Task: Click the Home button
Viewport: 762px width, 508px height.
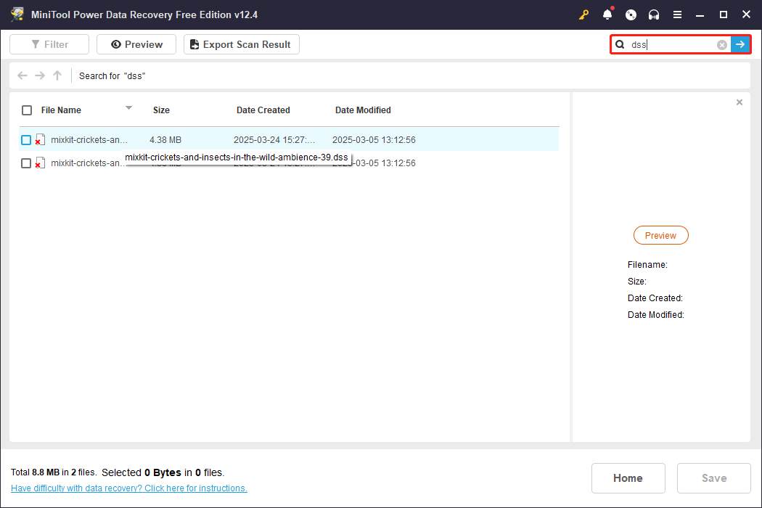Action: click(x=628, y=478)
